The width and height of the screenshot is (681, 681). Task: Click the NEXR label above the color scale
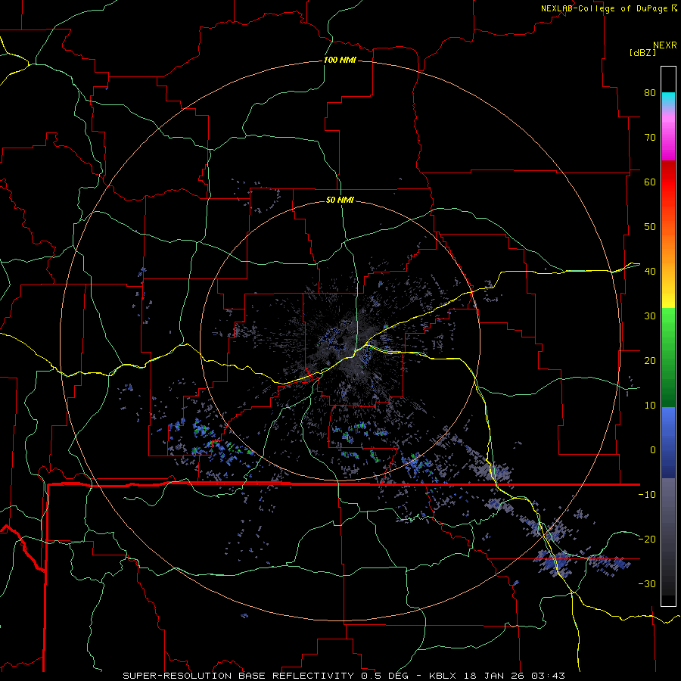coord(664,45)
